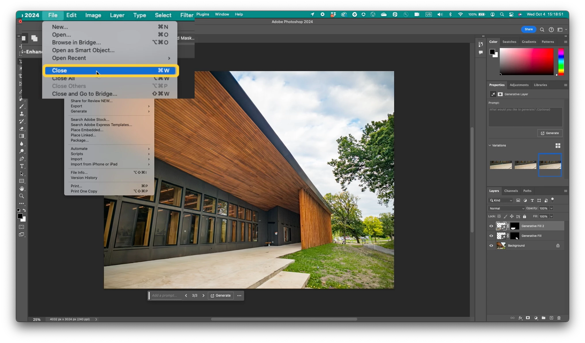
Task: Click the rainbow hue slider strip
Action: [561, 62]
